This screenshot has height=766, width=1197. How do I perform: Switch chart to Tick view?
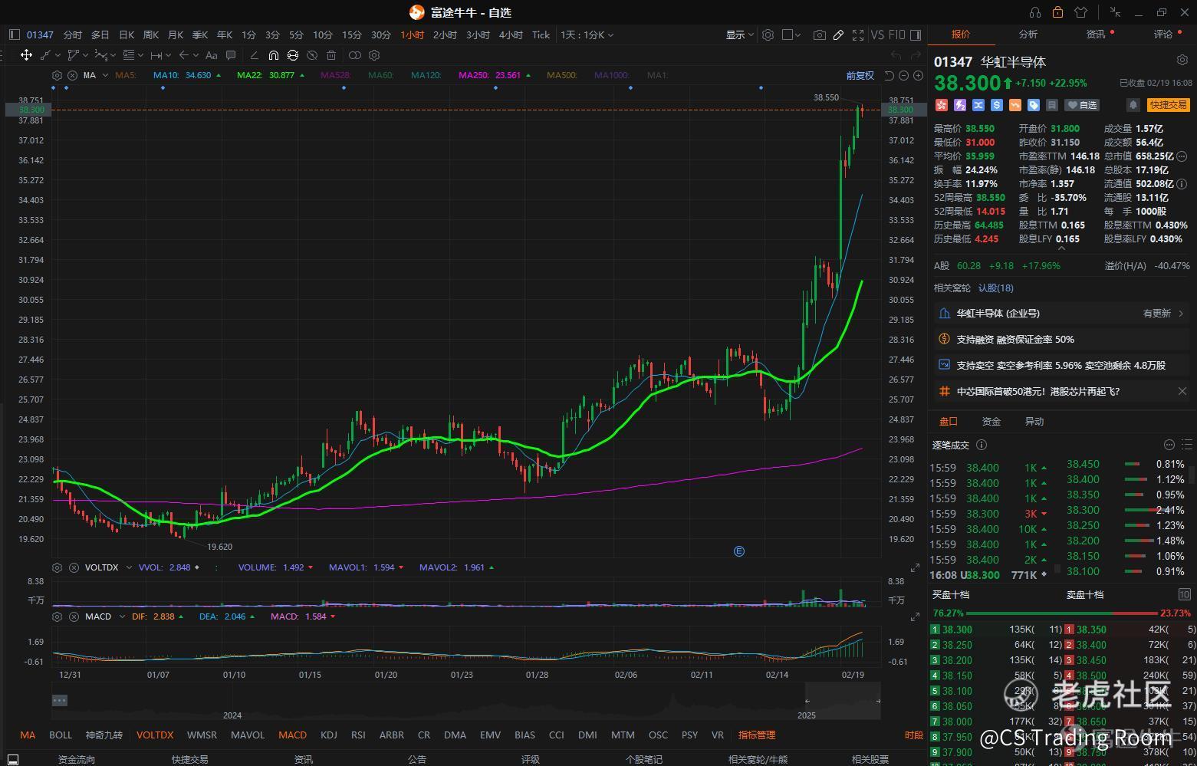[541, 35]
